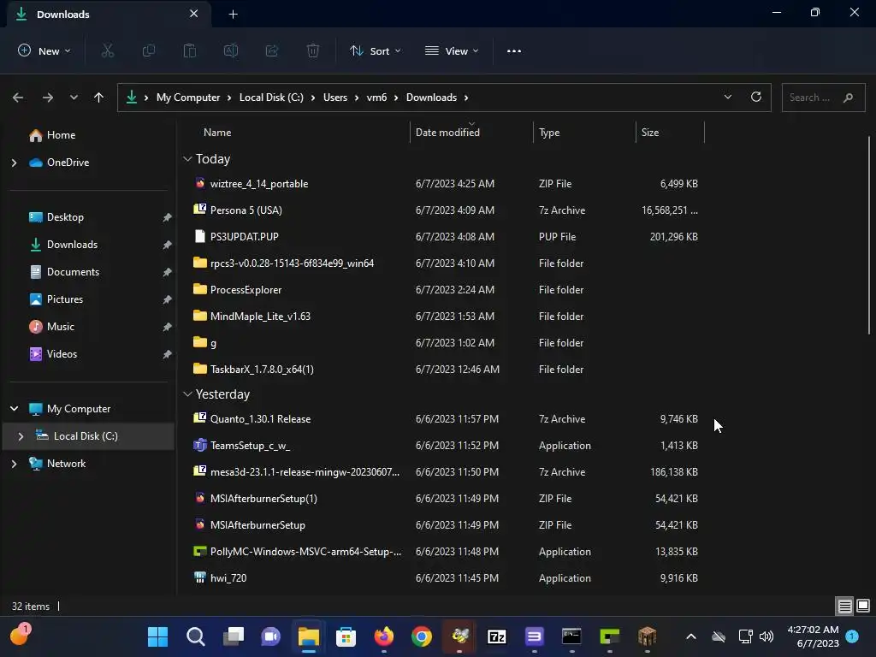
Task: Open 7-Zip from taskbar
Action: coord(497,636)
